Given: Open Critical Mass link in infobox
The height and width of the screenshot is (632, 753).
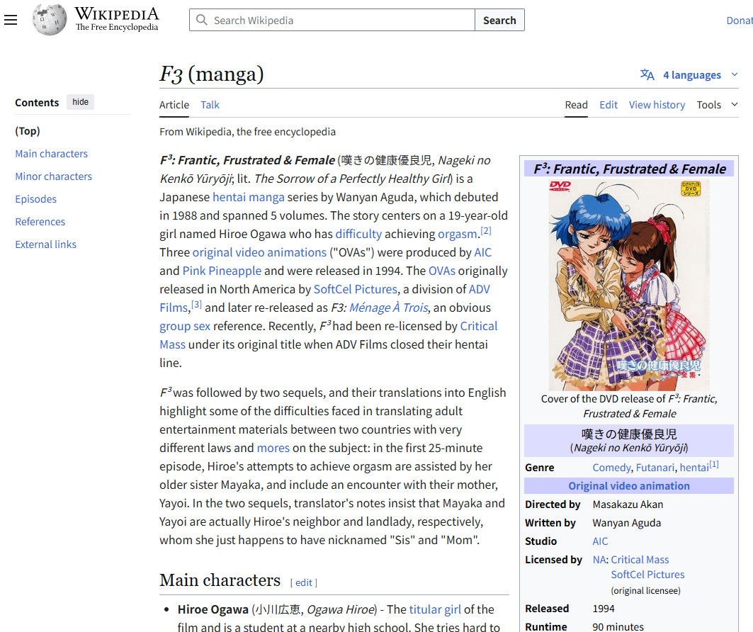Looking at the screenshot, I should pyautogui.click(x=640, y=560).
